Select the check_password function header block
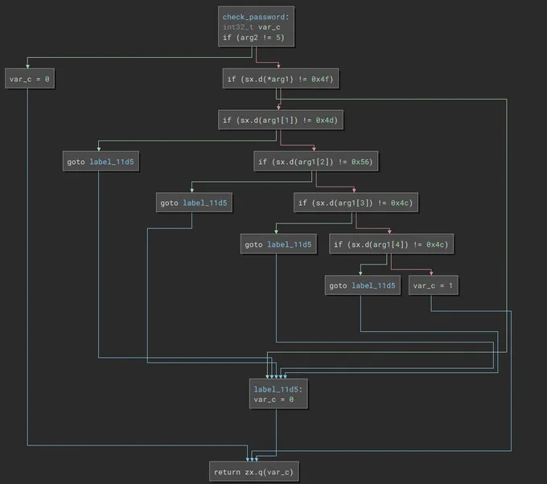Screen dimensions: 547x484 pos(256,27)
